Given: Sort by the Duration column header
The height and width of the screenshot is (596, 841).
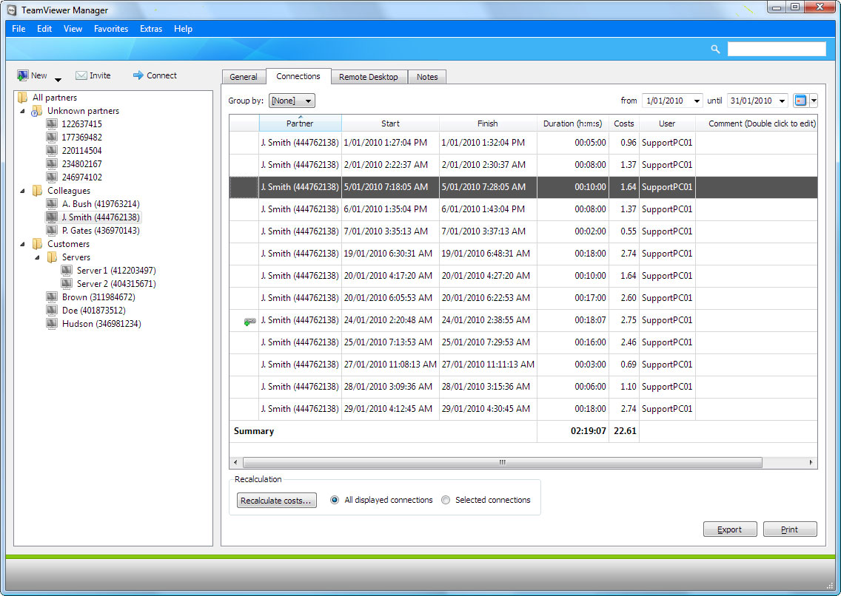Looking at the screenshot, I should [x=572, y=123].
